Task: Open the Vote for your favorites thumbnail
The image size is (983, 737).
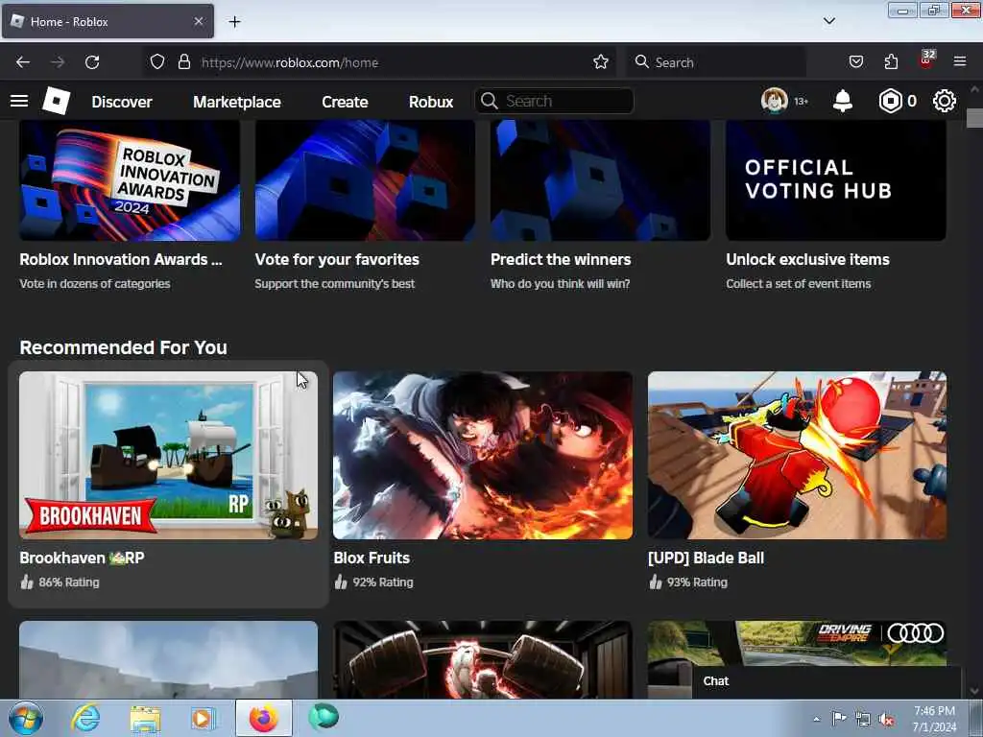Action: coord(365,179)
